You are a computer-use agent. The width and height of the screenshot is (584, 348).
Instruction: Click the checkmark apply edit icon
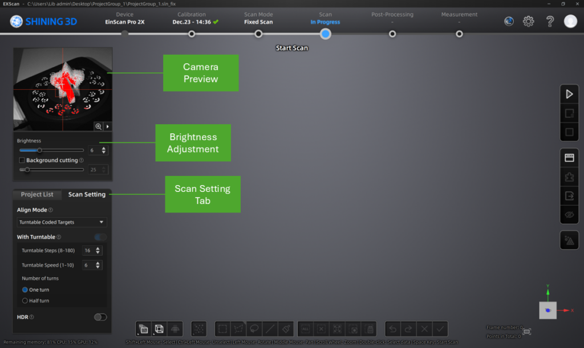pyautogui.click(x=440, y=329)
